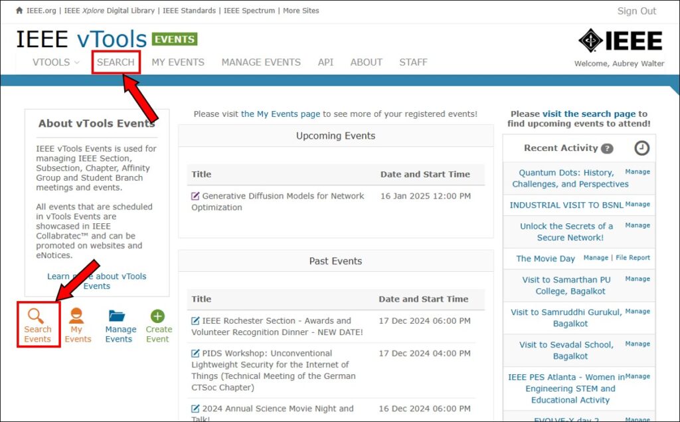Image resolution: width=680 pixels, height=422 pixels.
Task: Open IEEE Xplore Digital Library link
Action: 110,11
